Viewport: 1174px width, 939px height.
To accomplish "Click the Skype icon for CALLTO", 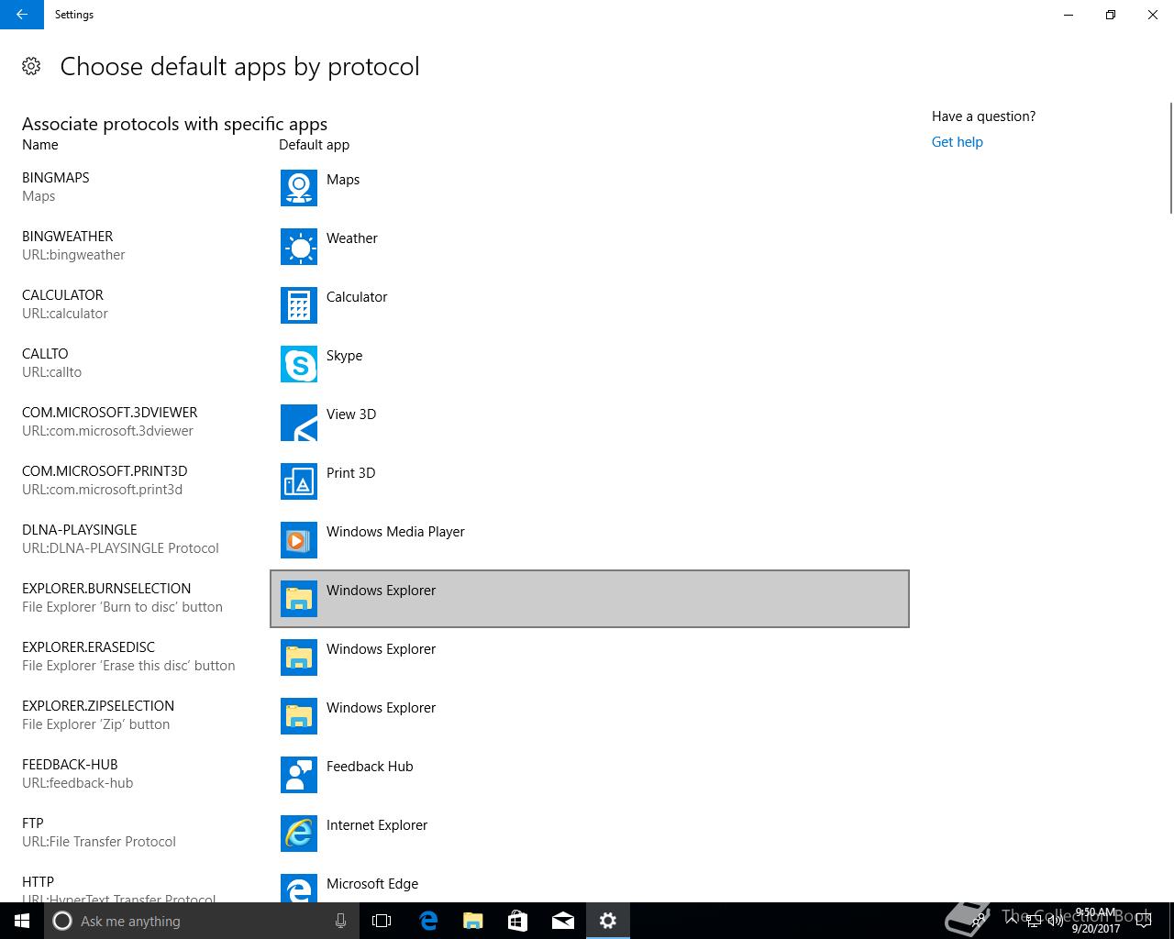I will click(x=299, y=364).
